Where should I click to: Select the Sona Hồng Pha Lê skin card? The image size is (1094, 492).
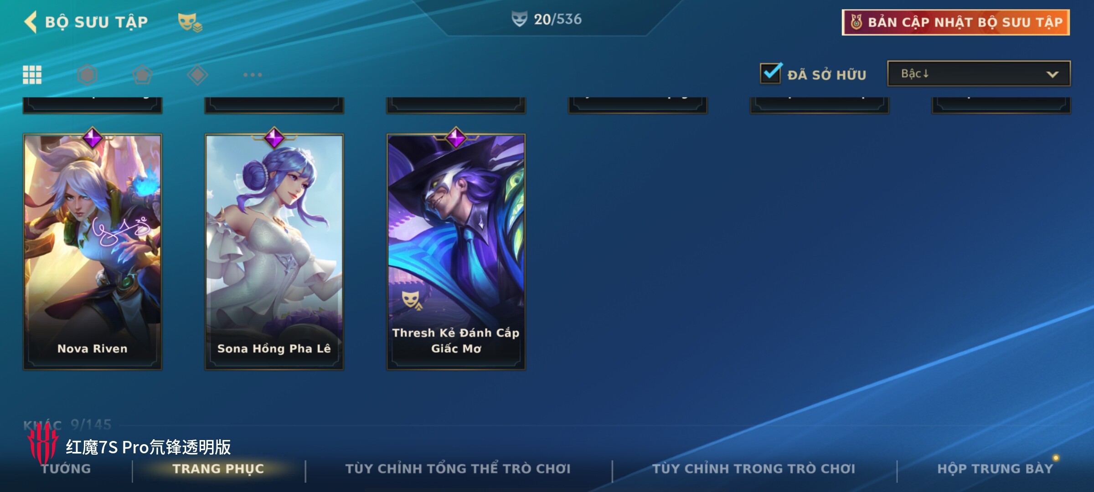[274, 251]
